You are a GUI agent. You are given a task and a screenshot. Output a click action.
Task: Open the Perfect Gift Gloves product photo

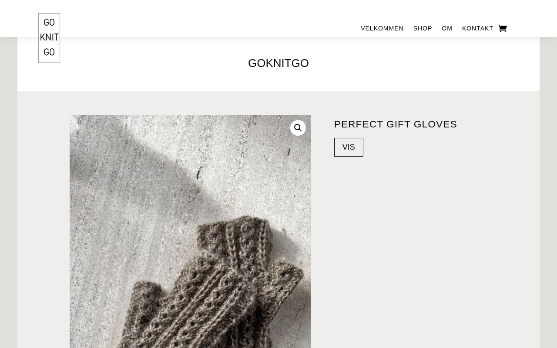pos(190,231)
